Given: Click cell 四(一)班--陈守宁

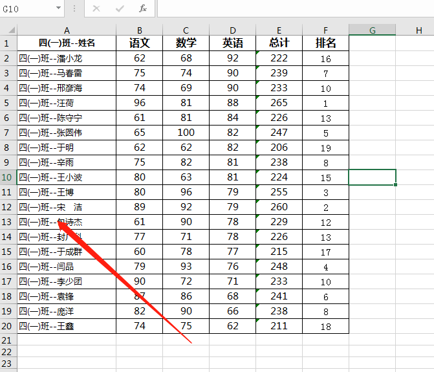Looking at the screenshot, I should (67, 118).
